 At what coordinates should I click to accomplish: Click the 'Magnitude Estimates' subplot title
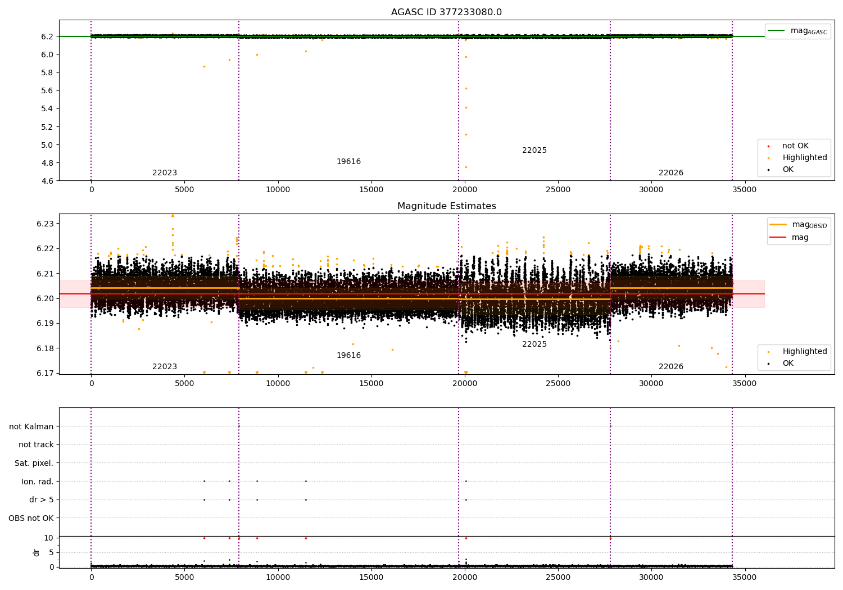click(446, 206)
